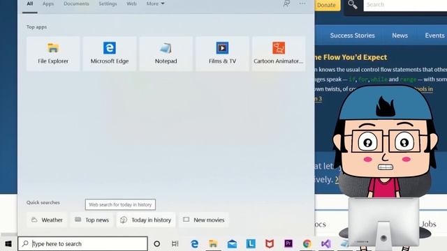The width and height of the screenshot is (447, 251).
Task: Open File Explorer from the taskbar
Action: pos(213,244)
